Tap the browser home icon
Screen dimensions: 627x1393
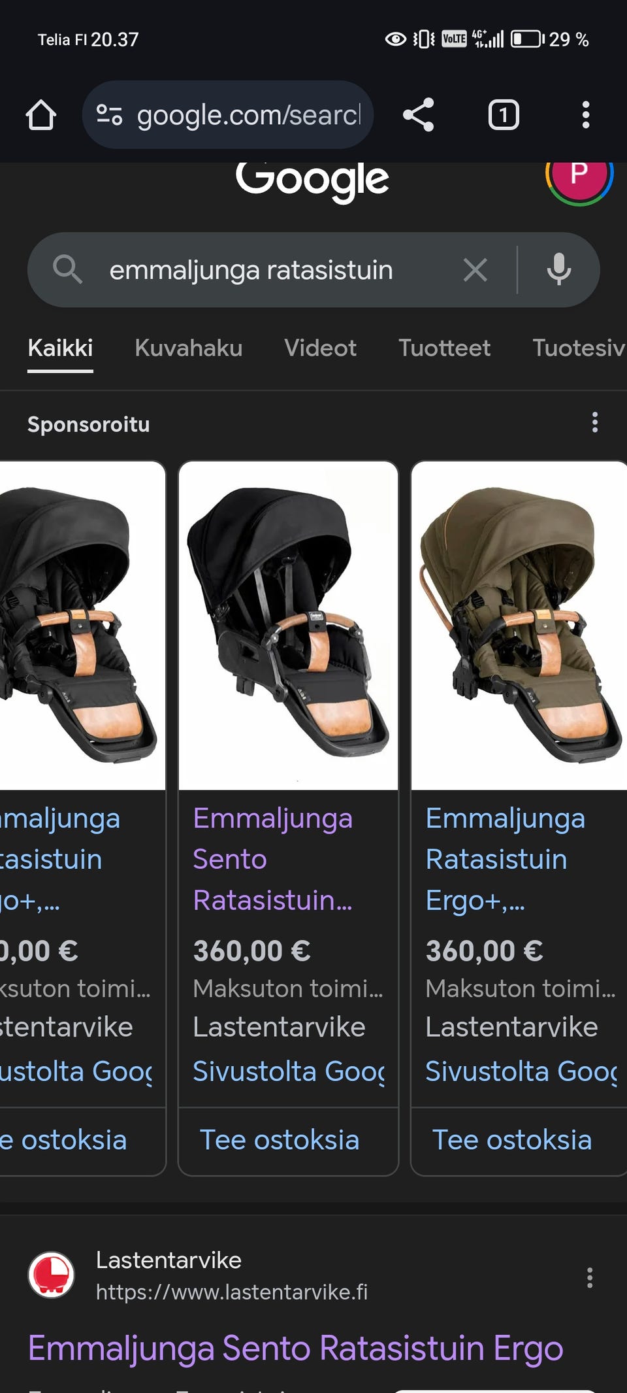tap(40, 115)
